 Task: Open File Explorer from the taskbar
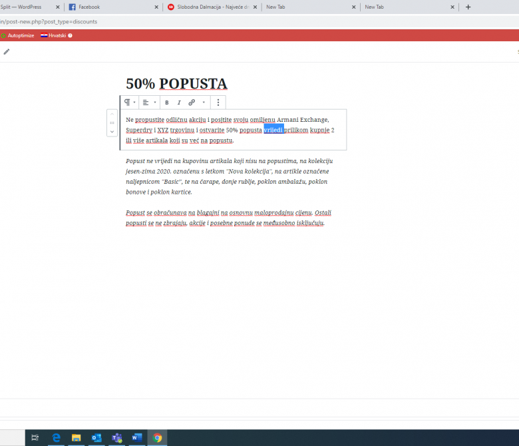(76, 438)
